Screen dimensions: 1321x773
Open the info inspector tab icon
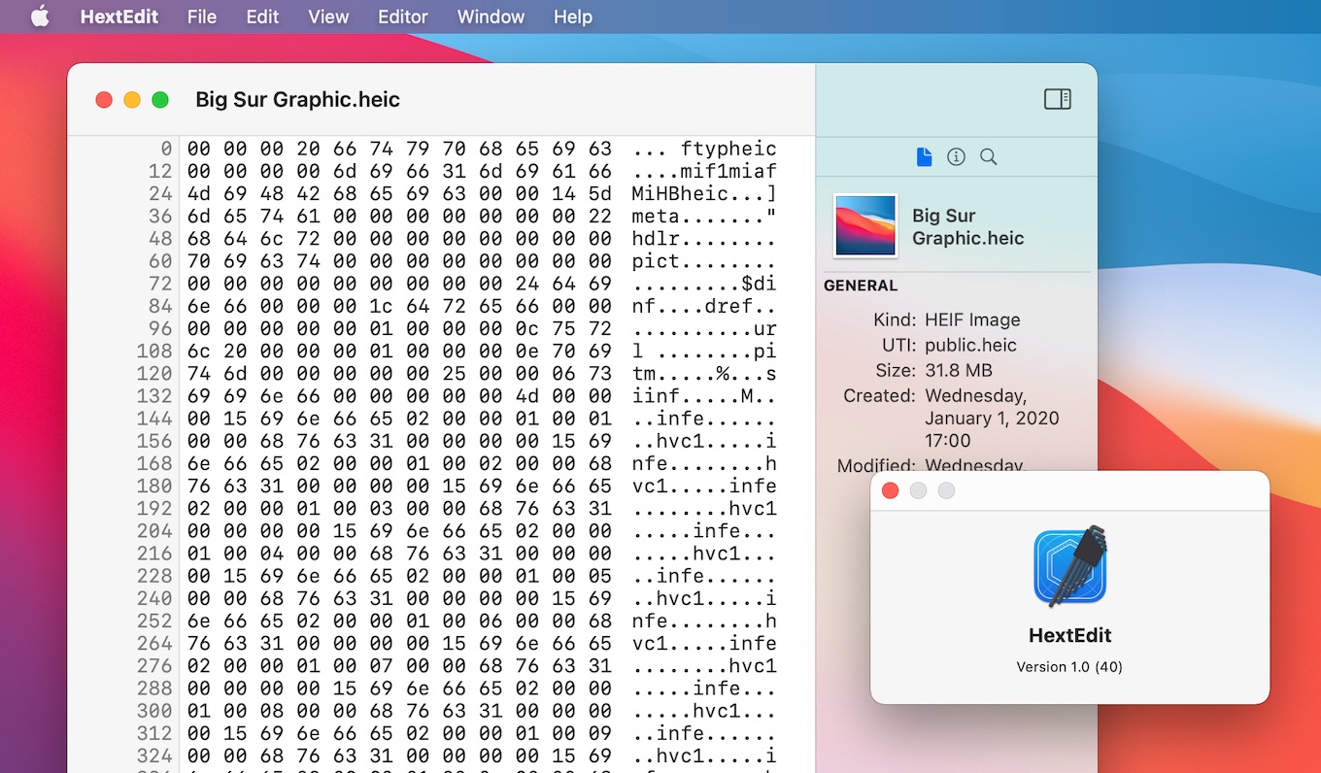pos(956,156)
